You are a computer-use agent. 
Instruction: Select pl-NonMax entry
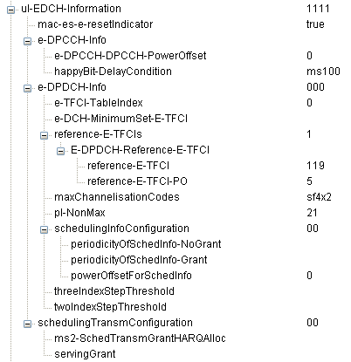point(79,213)
